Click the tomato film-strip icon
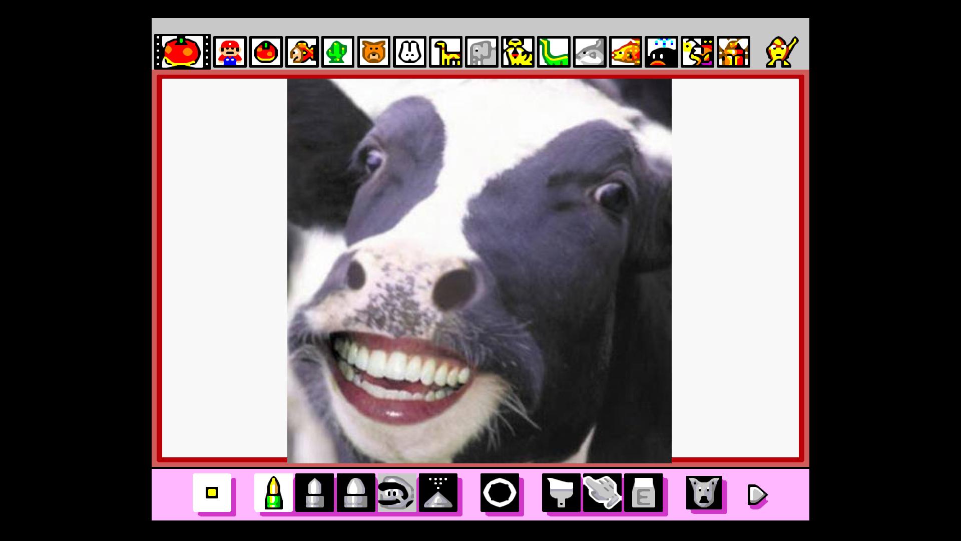961x541 pixels. click(182, 52)
